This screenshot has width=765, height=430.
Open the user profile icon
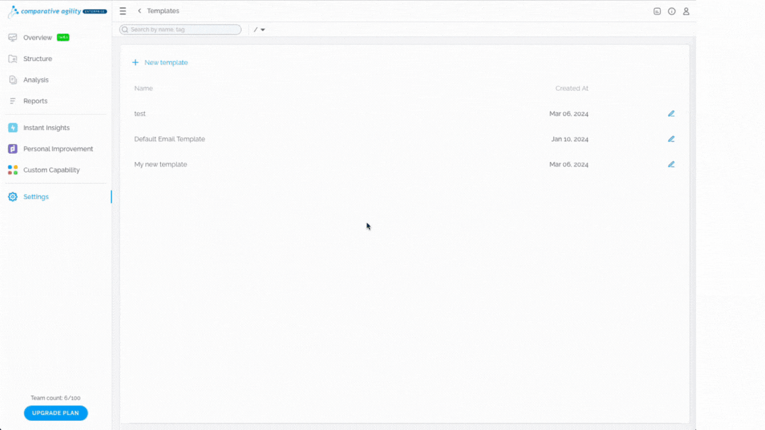[686, 11]
